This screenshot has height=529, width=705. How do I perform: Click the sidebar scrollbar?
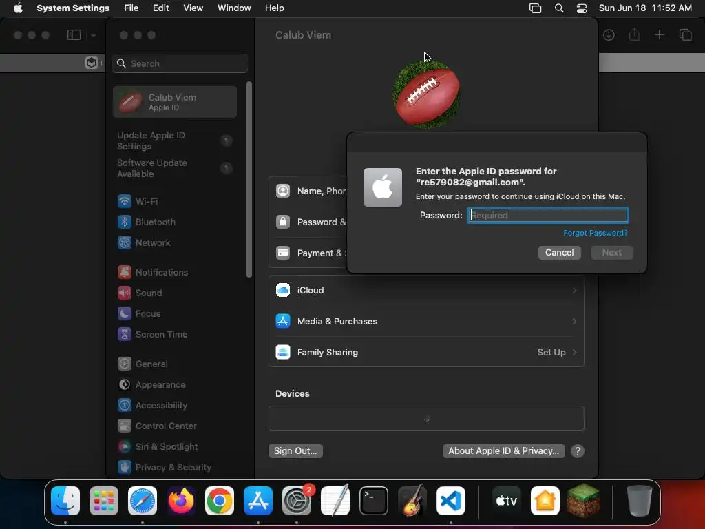pos(249,180)
